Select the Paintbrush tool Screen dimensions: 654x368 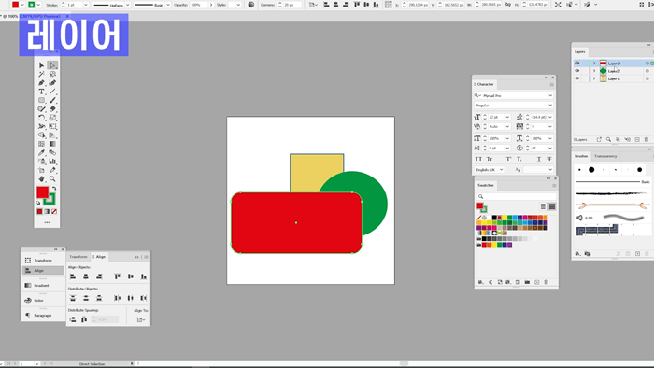[52, 101]
